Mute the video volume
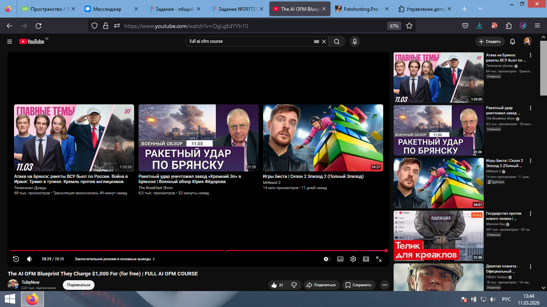 (29, 259)
